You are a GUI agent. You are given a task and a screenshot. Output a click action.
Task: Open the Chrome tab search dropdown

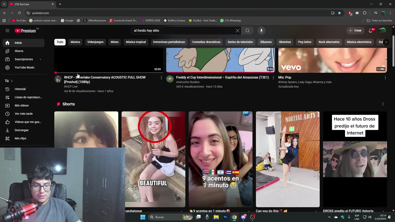coord(4,4)
